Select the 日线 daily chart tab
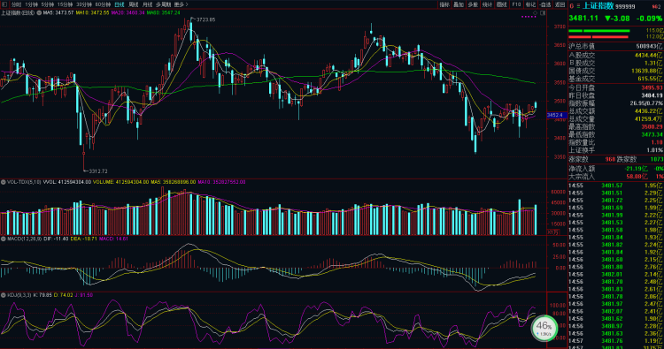The height and width of the screenshot is (349, 664). point(120,4)
